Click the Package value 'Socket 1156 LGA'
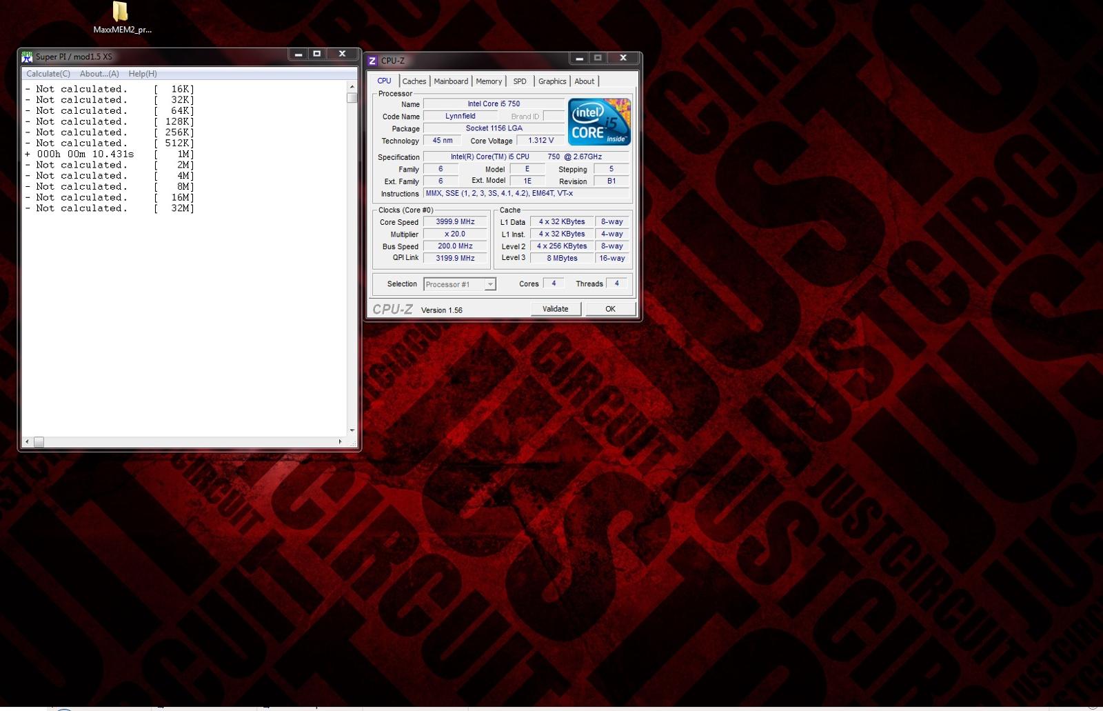The width and height of the screenshot is (1103, 711). click(494, 128)
